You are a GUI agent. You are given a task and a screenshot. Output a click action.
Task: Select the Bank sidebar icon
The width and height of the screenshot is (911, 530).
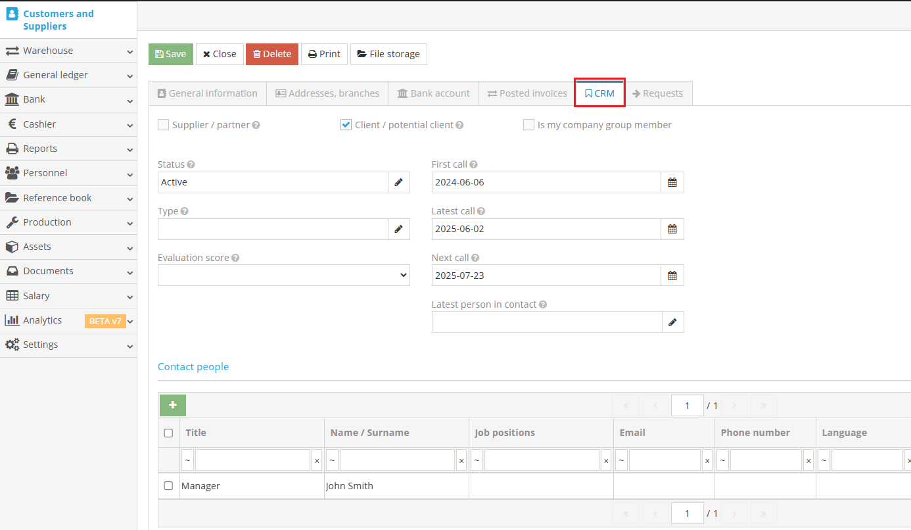(x=11, y=99)
